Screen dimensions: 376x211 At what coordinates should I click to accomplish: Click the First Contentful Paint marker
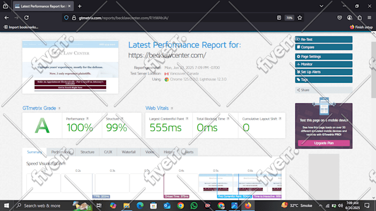click(234, 197)
